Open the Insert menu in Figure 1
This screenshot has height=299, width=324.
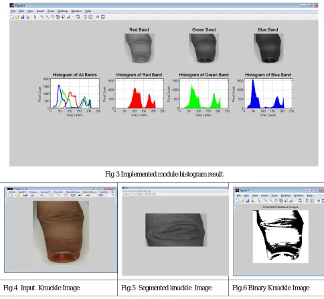(x=40, y=11)
